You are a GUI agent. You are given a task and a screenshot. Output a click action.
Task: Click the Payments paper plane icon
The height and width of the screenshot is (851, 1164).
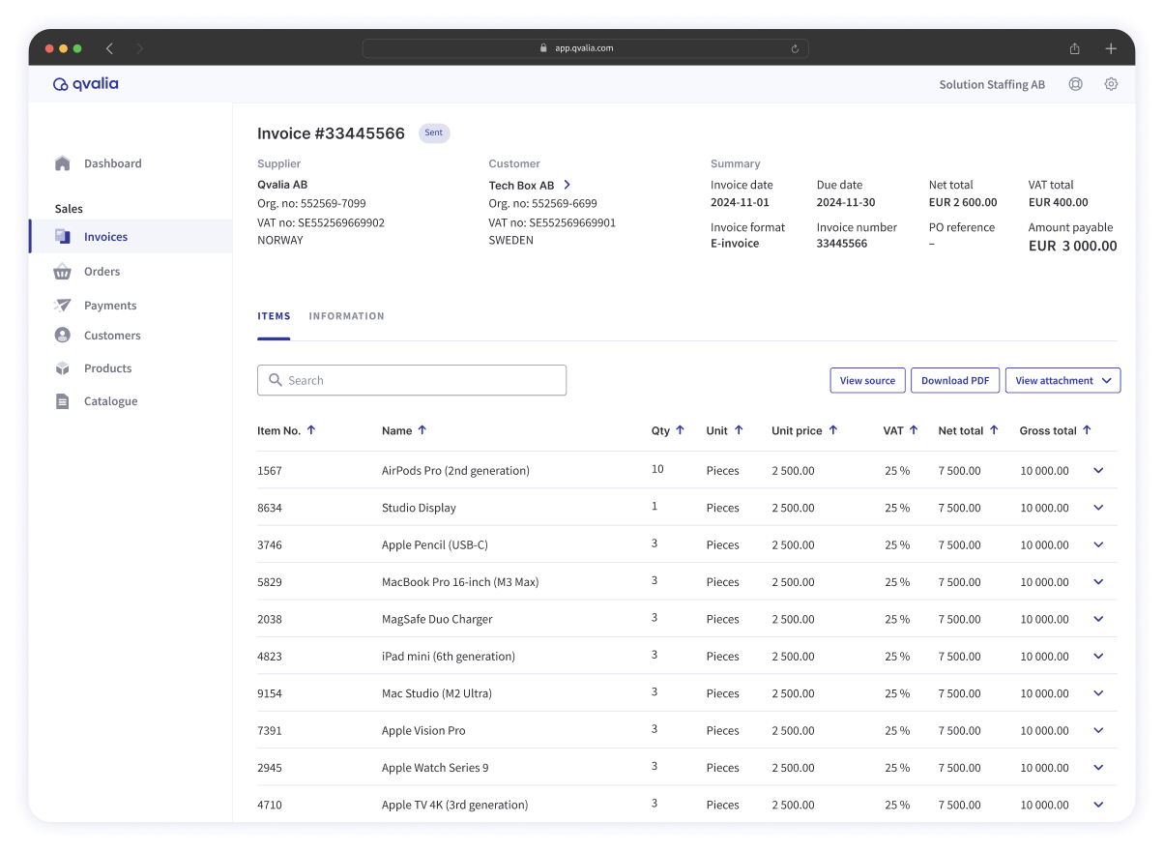63,306
